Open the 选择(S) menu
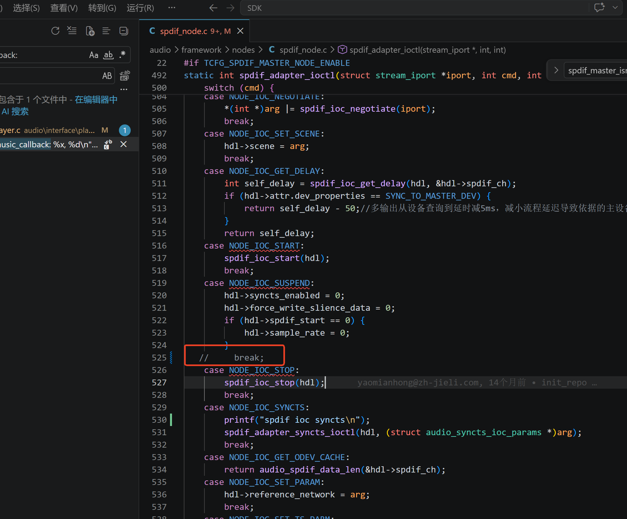Image resolution: width=627 pixels, height=519 pixels. pyautogui.click(x=26, y=8)
